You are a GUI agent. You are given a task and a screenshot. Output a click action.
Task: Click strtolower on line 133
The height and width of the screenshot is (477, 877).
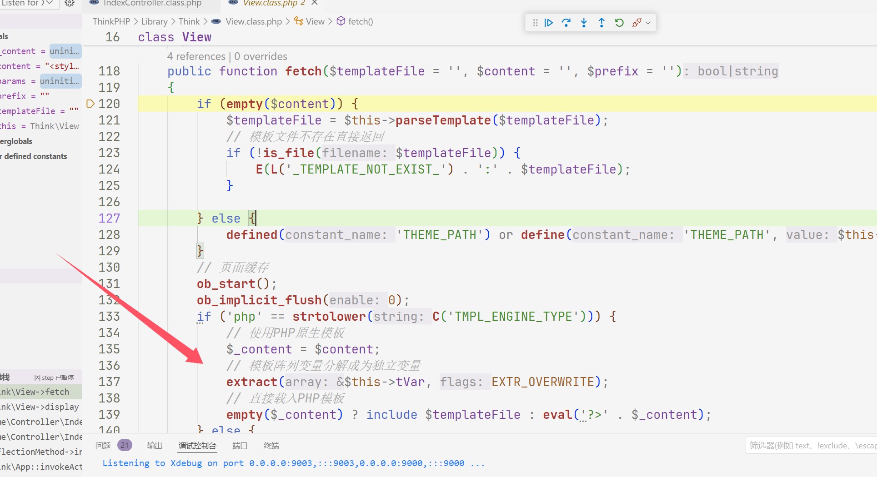click(329, 317)
